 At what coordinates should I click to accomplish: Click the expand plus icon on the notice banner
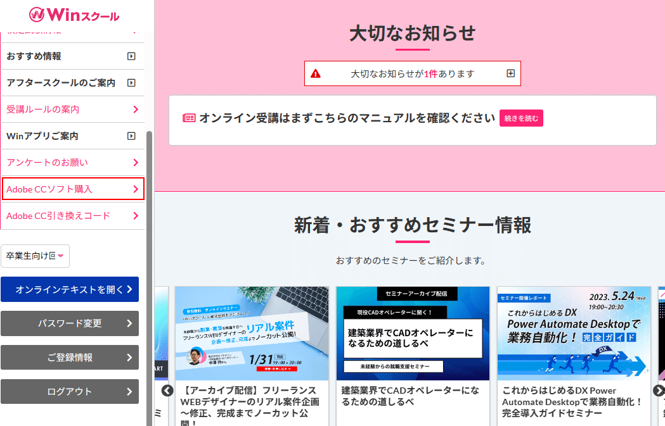coord(510,73)
